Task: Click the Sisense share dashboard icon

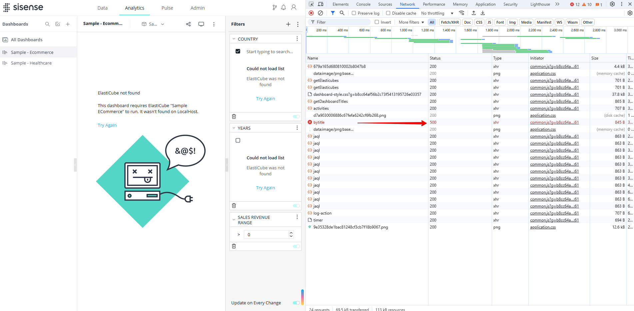Action: 188,24
